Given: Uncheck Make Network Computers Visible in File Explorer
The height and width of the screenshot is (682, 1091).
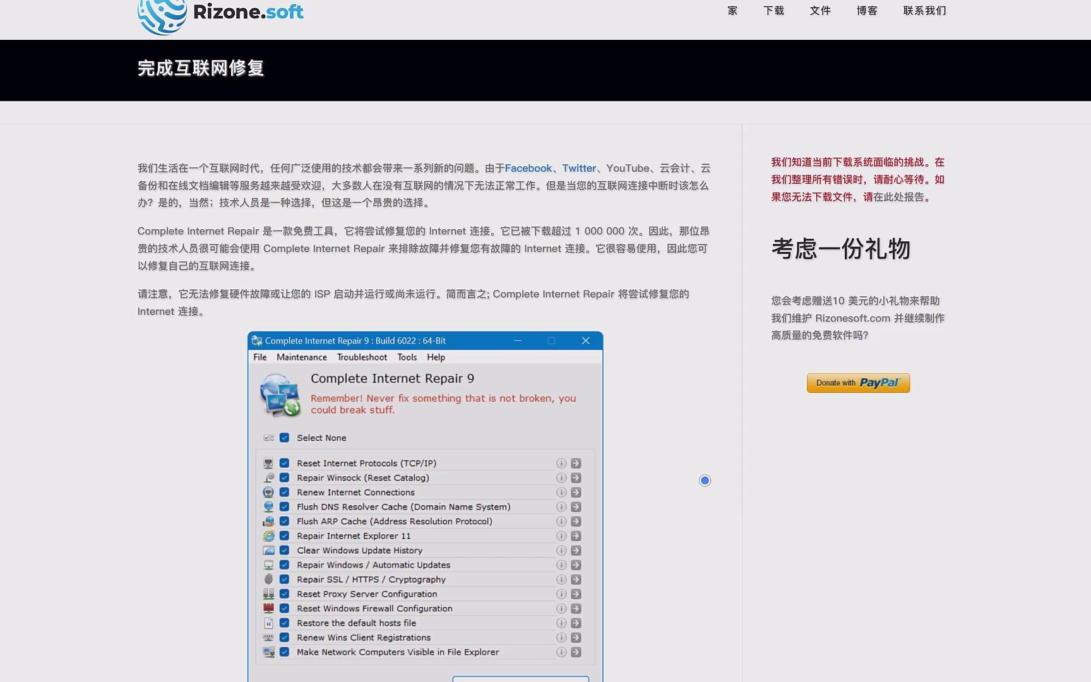Looking at the screenshot, I should [284, 652].
